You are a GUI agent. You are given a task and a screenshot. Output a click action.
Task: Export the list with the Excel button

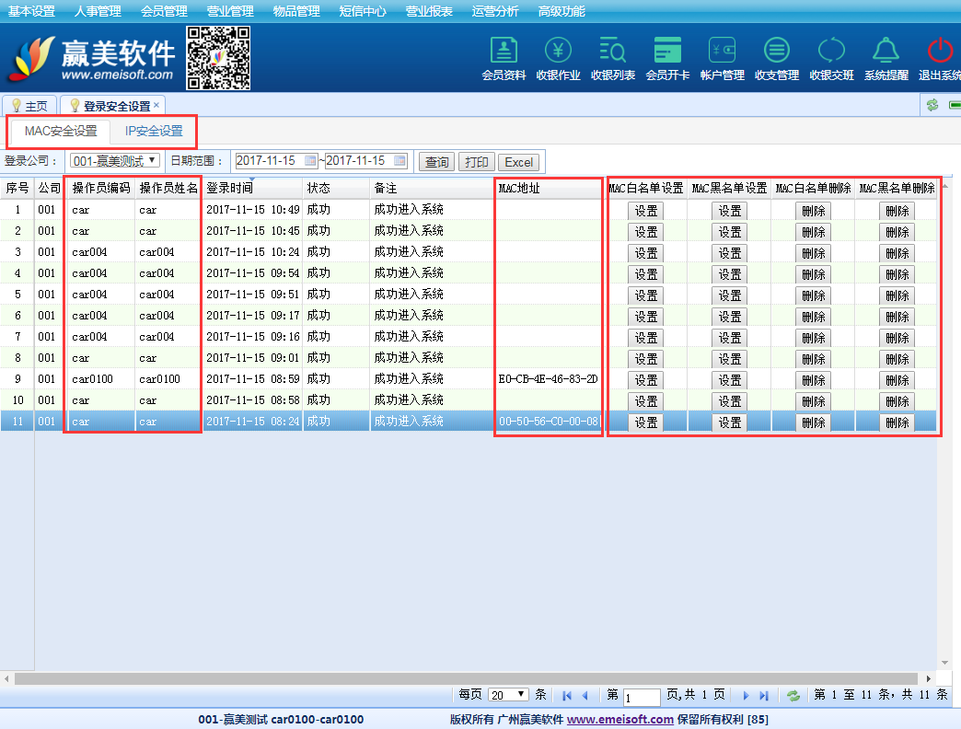pos(518,162)
